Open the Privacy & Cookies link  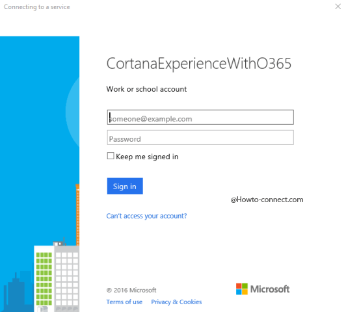tap(176, 302)
